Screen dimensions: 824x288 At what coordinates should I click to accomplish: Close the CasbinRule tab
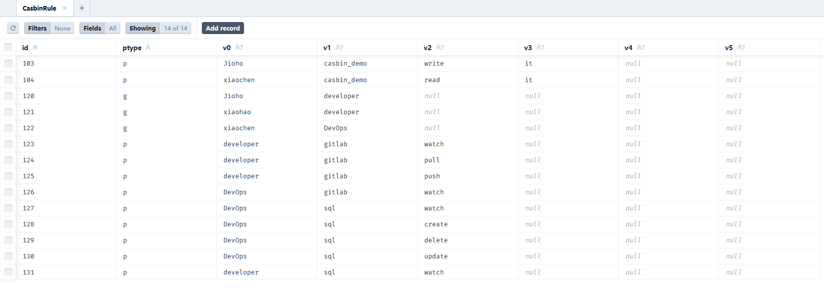(65, 8)
